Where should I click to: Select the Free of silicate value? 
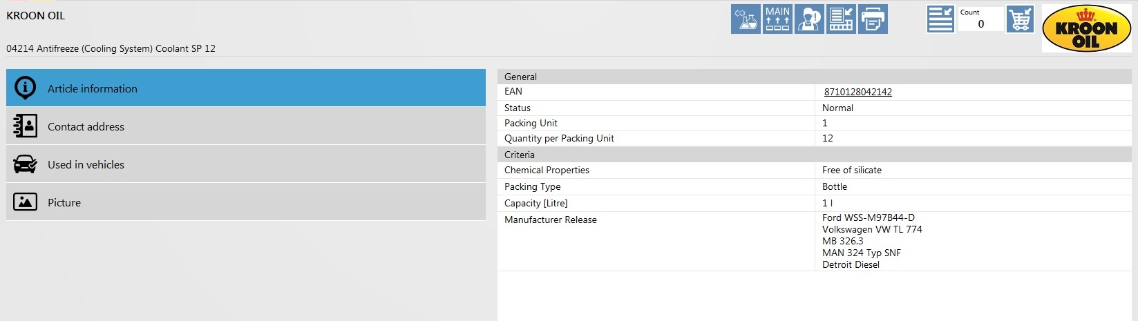(852, 170)
